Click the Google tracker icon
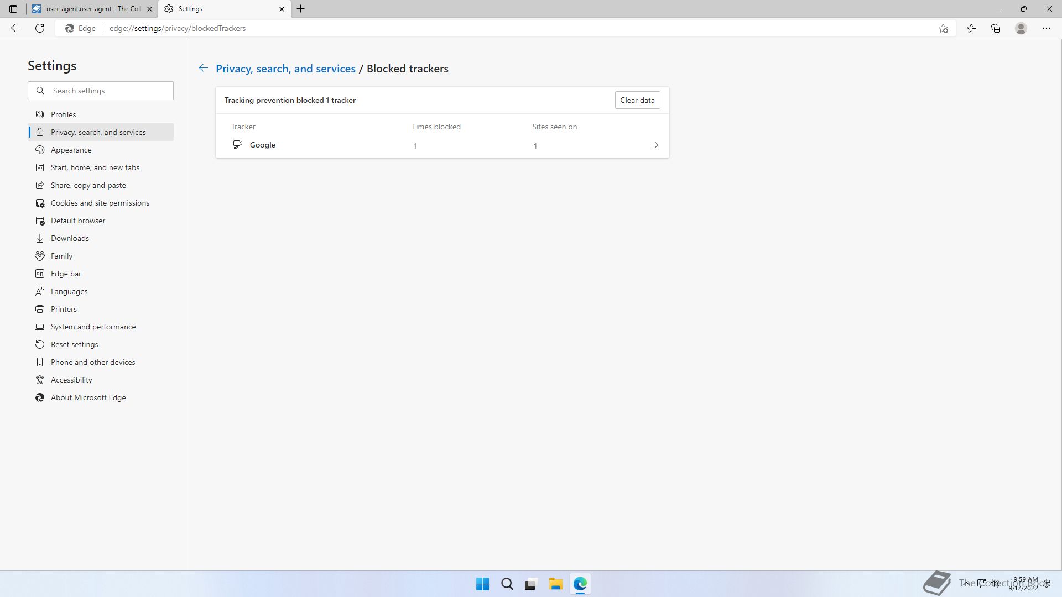 [x=238, y=145]
